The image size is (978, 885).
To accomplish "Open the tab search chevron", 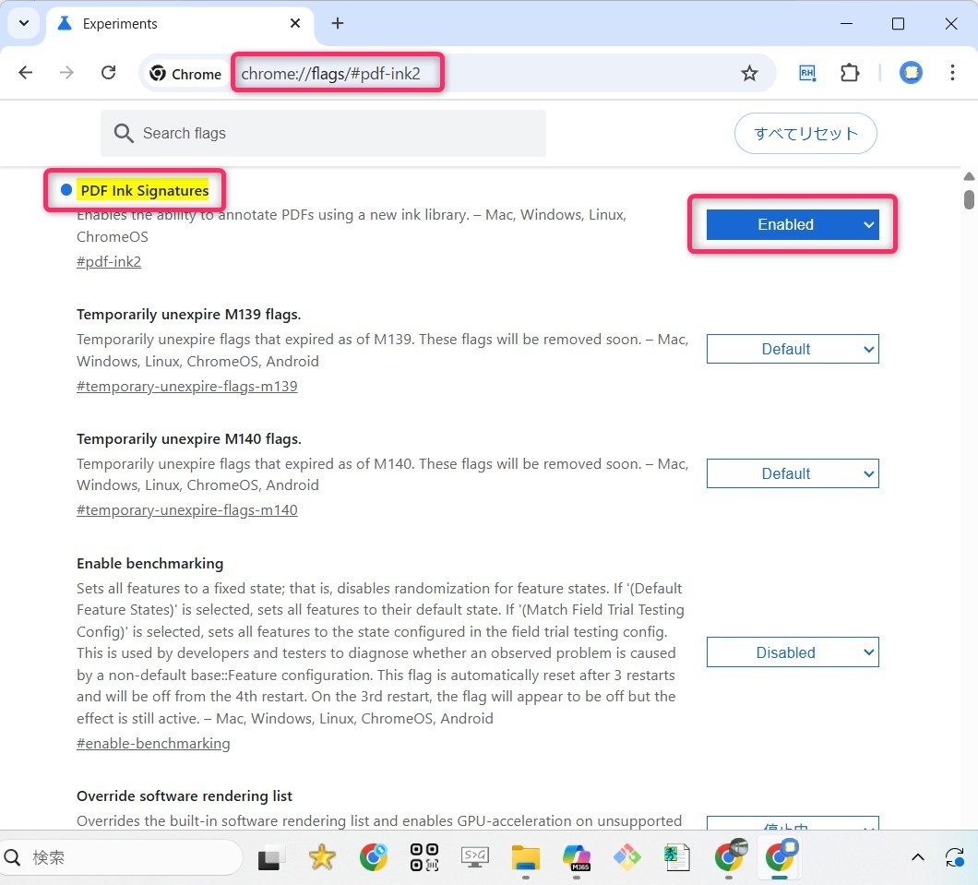I will tap(24, 23).
